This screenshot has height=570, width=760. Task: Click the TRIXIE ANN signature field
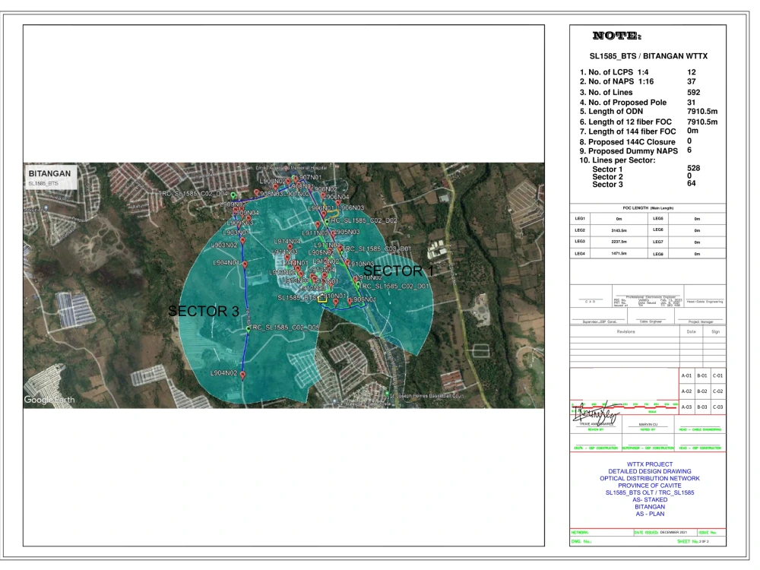pyautogui.click(x=597, y=423)
